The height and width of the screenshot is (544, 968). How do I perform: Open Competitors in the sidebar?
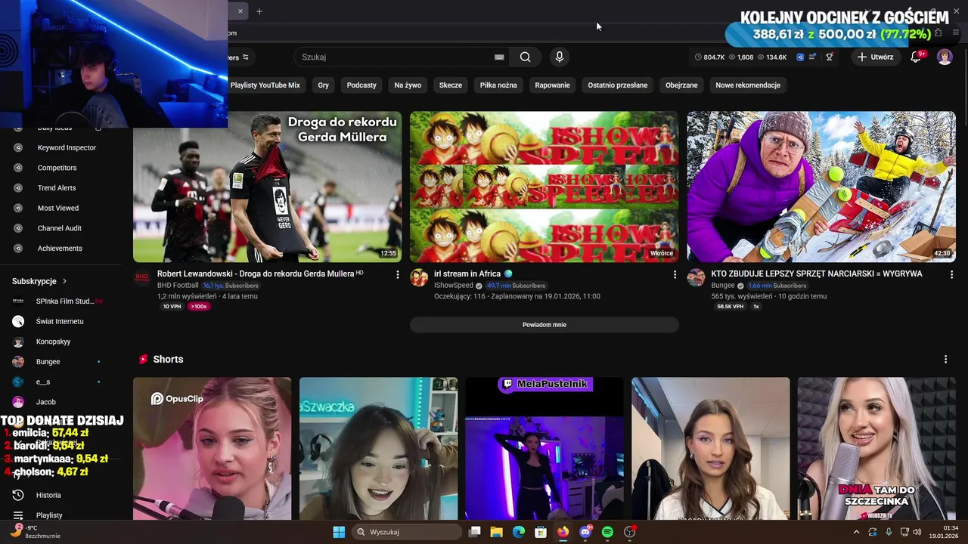click(57, 168)
